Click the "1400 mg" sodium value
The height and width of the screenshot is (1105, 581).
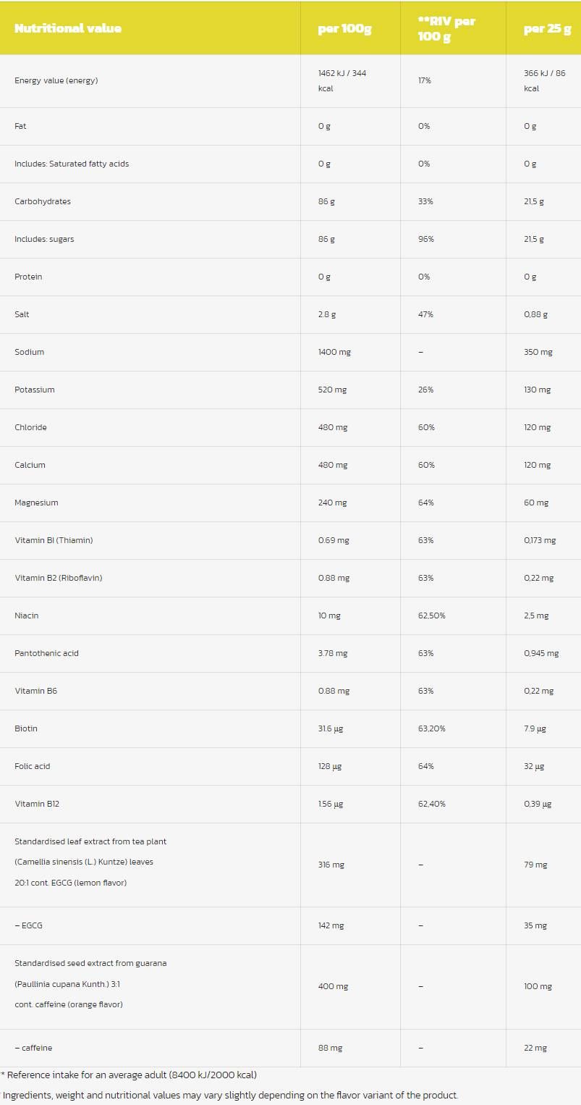(334, 352)
